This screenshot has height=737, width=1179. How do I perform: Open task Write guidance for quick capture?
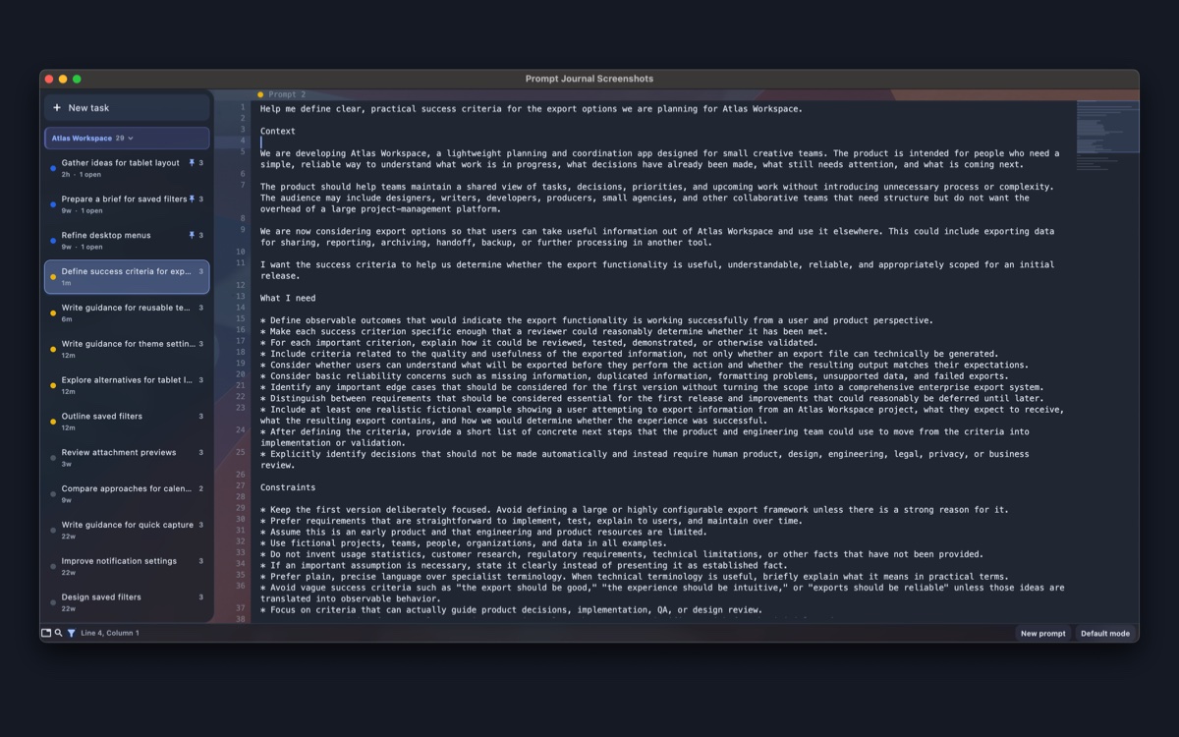click(x=127, y=531)
